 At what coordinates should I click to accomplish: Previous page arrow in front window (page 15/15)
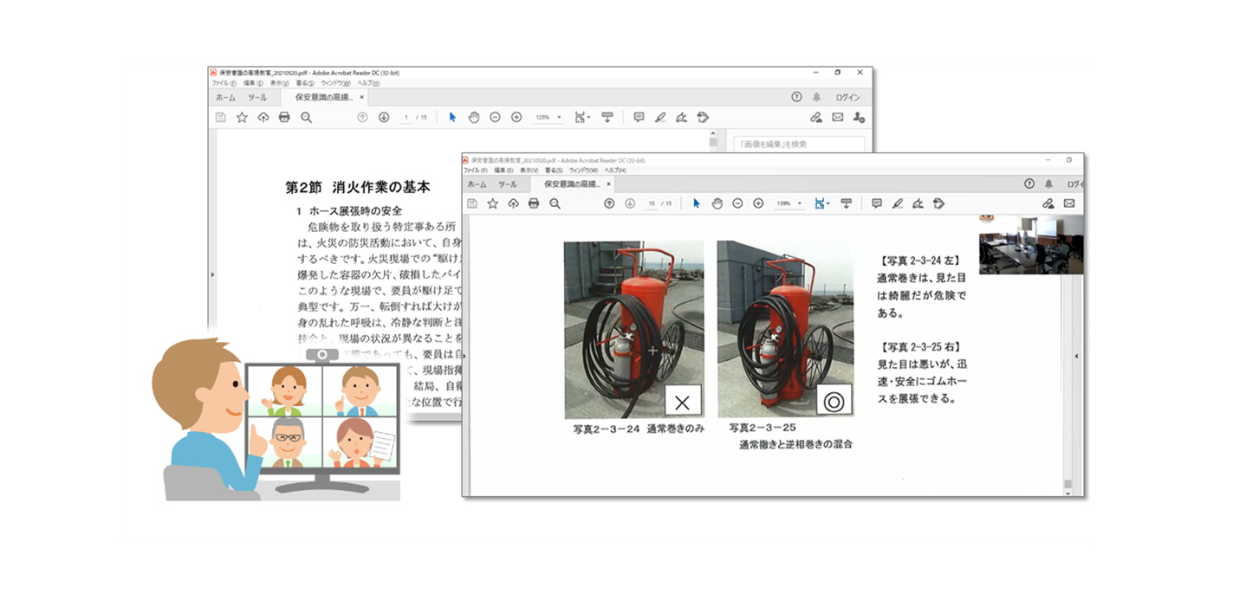(x=609, y=203)
